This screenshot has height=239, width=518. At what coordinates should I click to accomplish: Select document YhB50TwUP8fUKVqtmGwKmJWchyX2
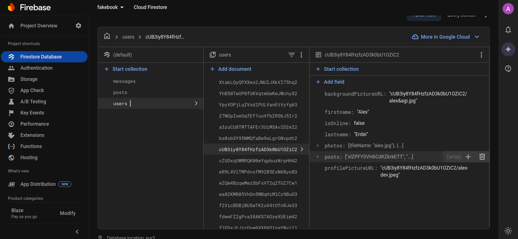(x=258, y=93)
